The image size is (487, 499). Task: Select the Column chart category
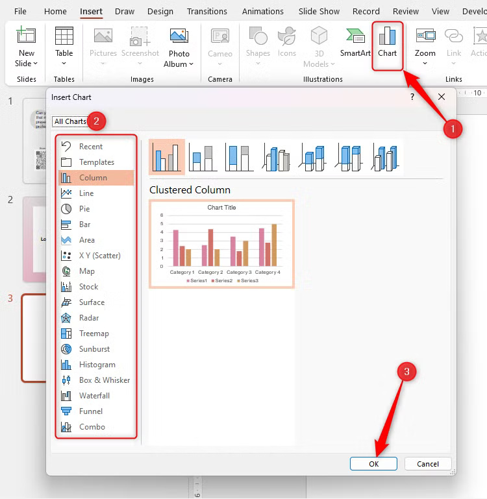click(96, 178)
